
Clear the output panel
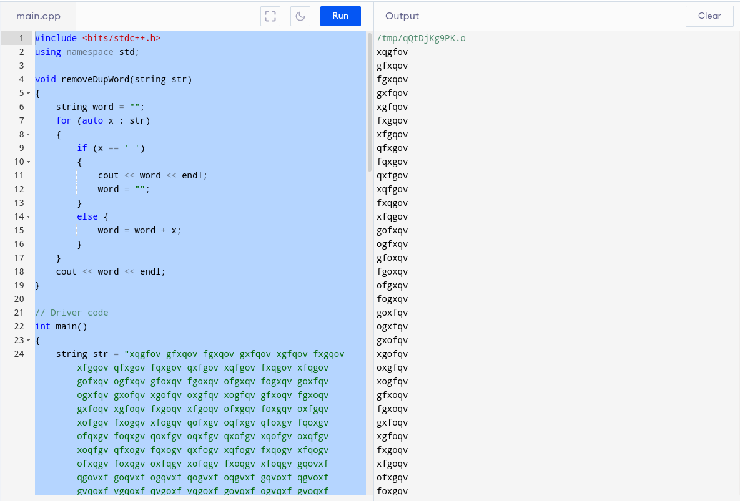pyautogui.click(x=709, y=16)
